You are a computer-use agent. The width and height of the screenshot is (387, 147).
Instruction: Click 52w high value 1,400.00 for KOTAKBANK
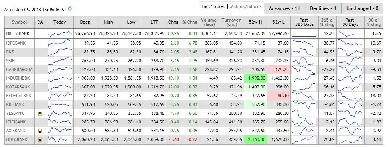point(255,87)
